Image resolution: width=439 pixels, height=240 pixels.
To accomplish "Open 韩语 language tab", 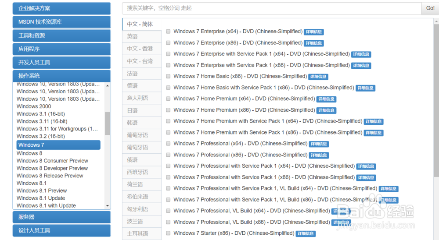I will pos(142,123).
